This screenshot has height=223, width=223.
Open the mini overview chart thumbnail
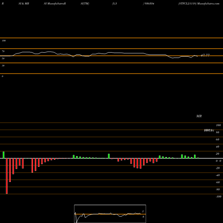tap(110, 214)
